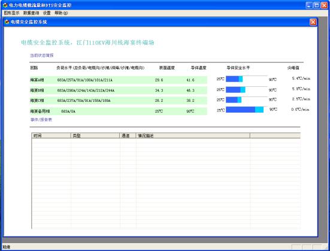The width and height of the screenshot is (330, 251).
Task: Click the 电缆安全监控系统 child window icon
Action: pyautogui.click(x=7, y=22)
